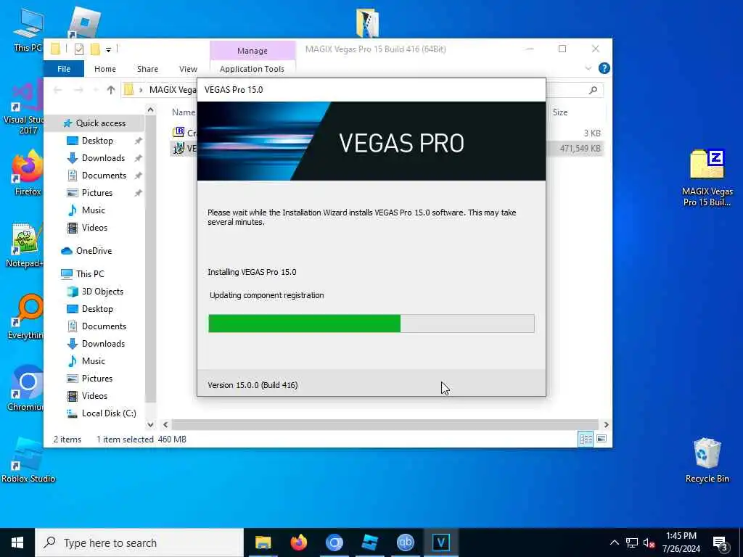This screenshot has height=557, width=743.
Task: Launch Firefox from the desktop icon
Action: click(x=28, y=173)
